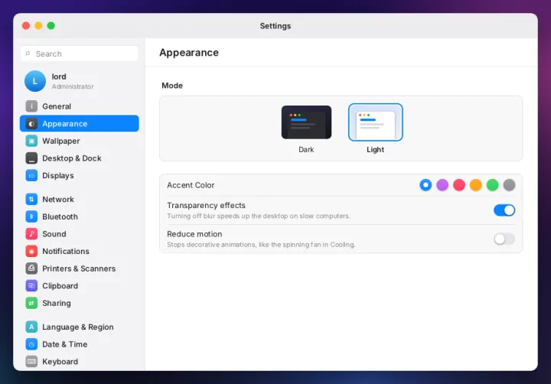Choose the Light mode thumbnail
Image resolution: width=551 pixels, height=384 pixels.
375,122
